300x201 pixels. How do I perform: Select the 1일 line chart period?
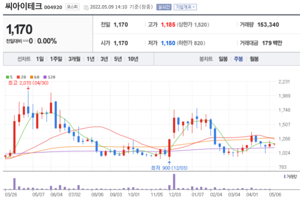coord(40,59)
